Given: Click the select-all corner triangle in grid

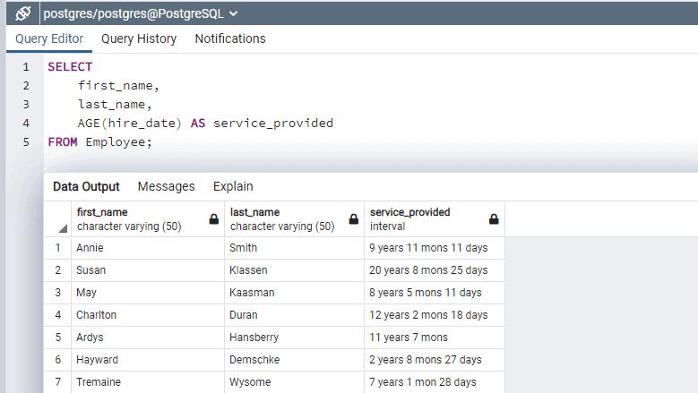Looking at the screenshot, I should click(63, 228).
